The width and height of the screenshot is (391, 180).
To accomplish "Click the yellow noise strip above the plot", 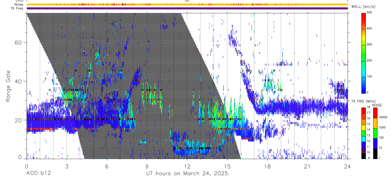I will click(187, 4).
